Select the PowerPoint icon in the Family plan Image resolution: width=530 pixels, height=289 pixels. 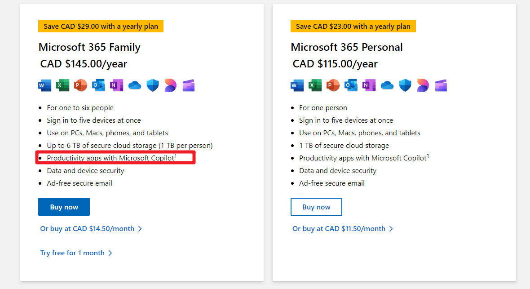click(x=81, y=85)
